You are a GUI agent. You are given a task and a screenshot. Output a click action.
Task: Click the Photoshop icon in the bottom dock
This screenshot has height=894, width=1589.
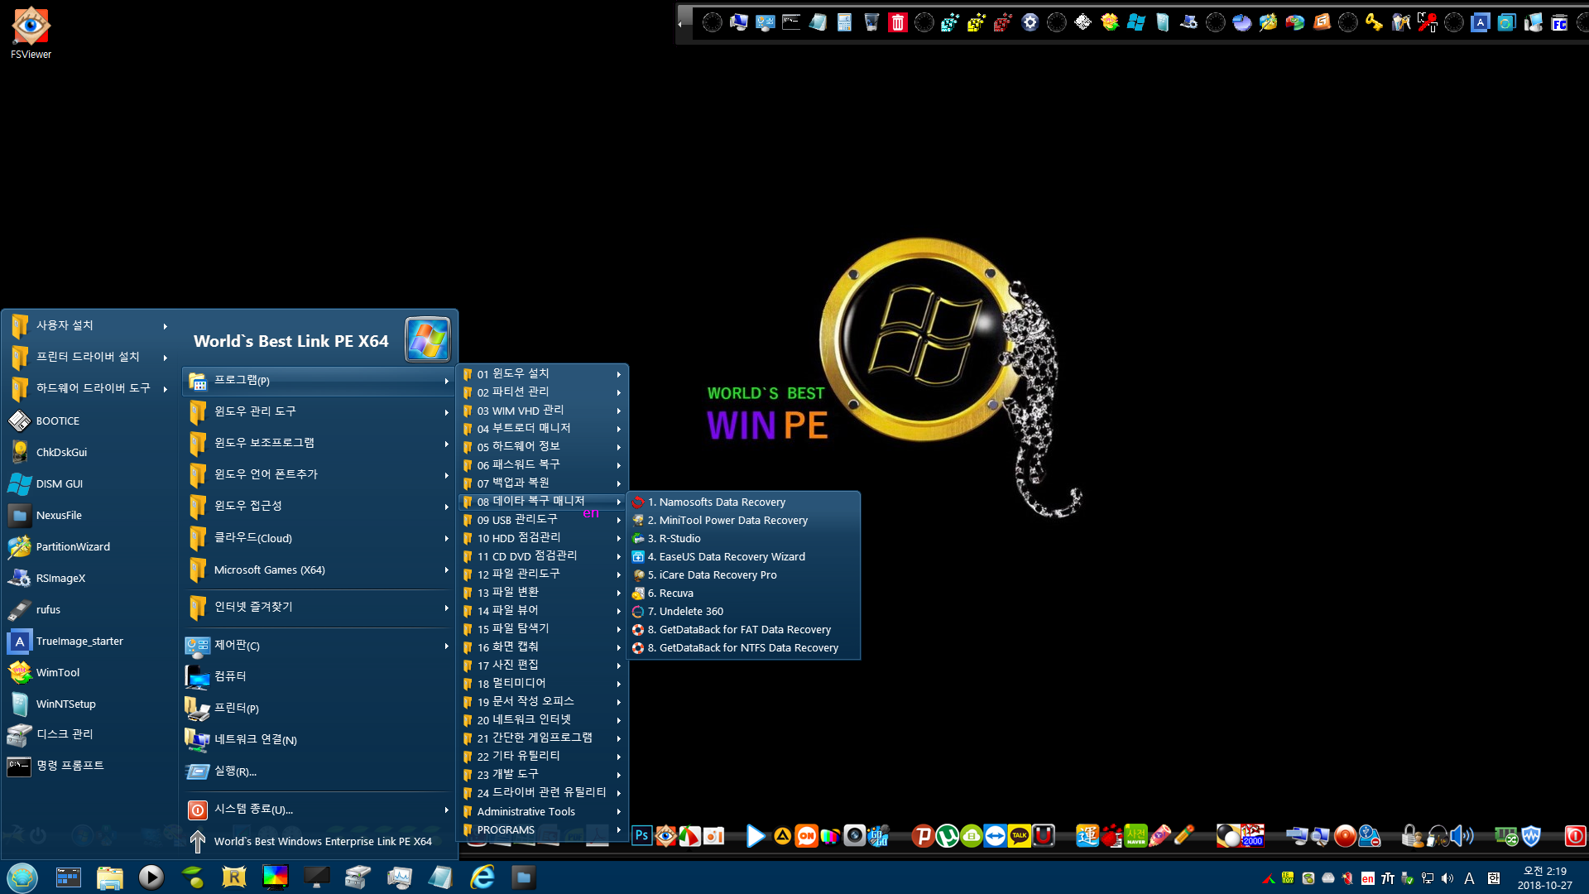click(x=641, y=836)
